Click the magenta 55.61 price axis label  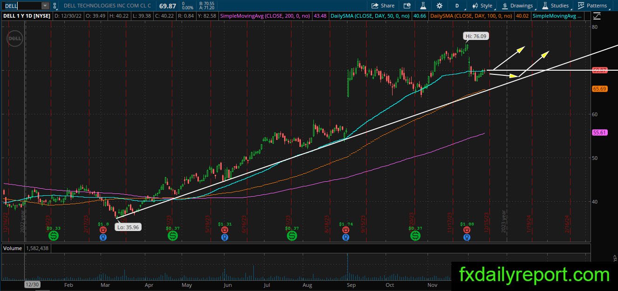click(599, 132)
